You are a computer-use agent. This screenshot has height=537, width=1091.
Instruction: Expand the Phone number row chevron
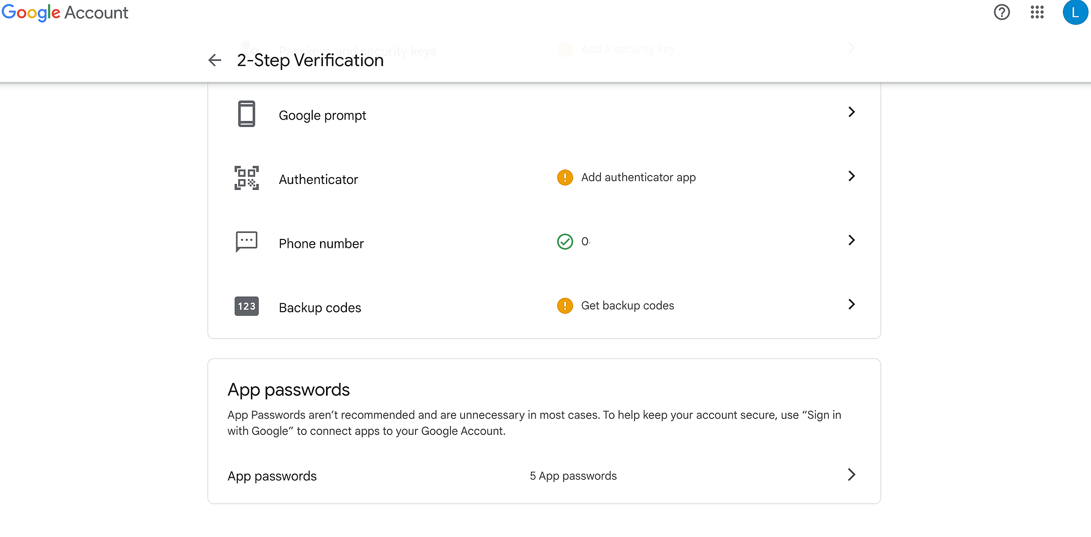pos(851,240)
